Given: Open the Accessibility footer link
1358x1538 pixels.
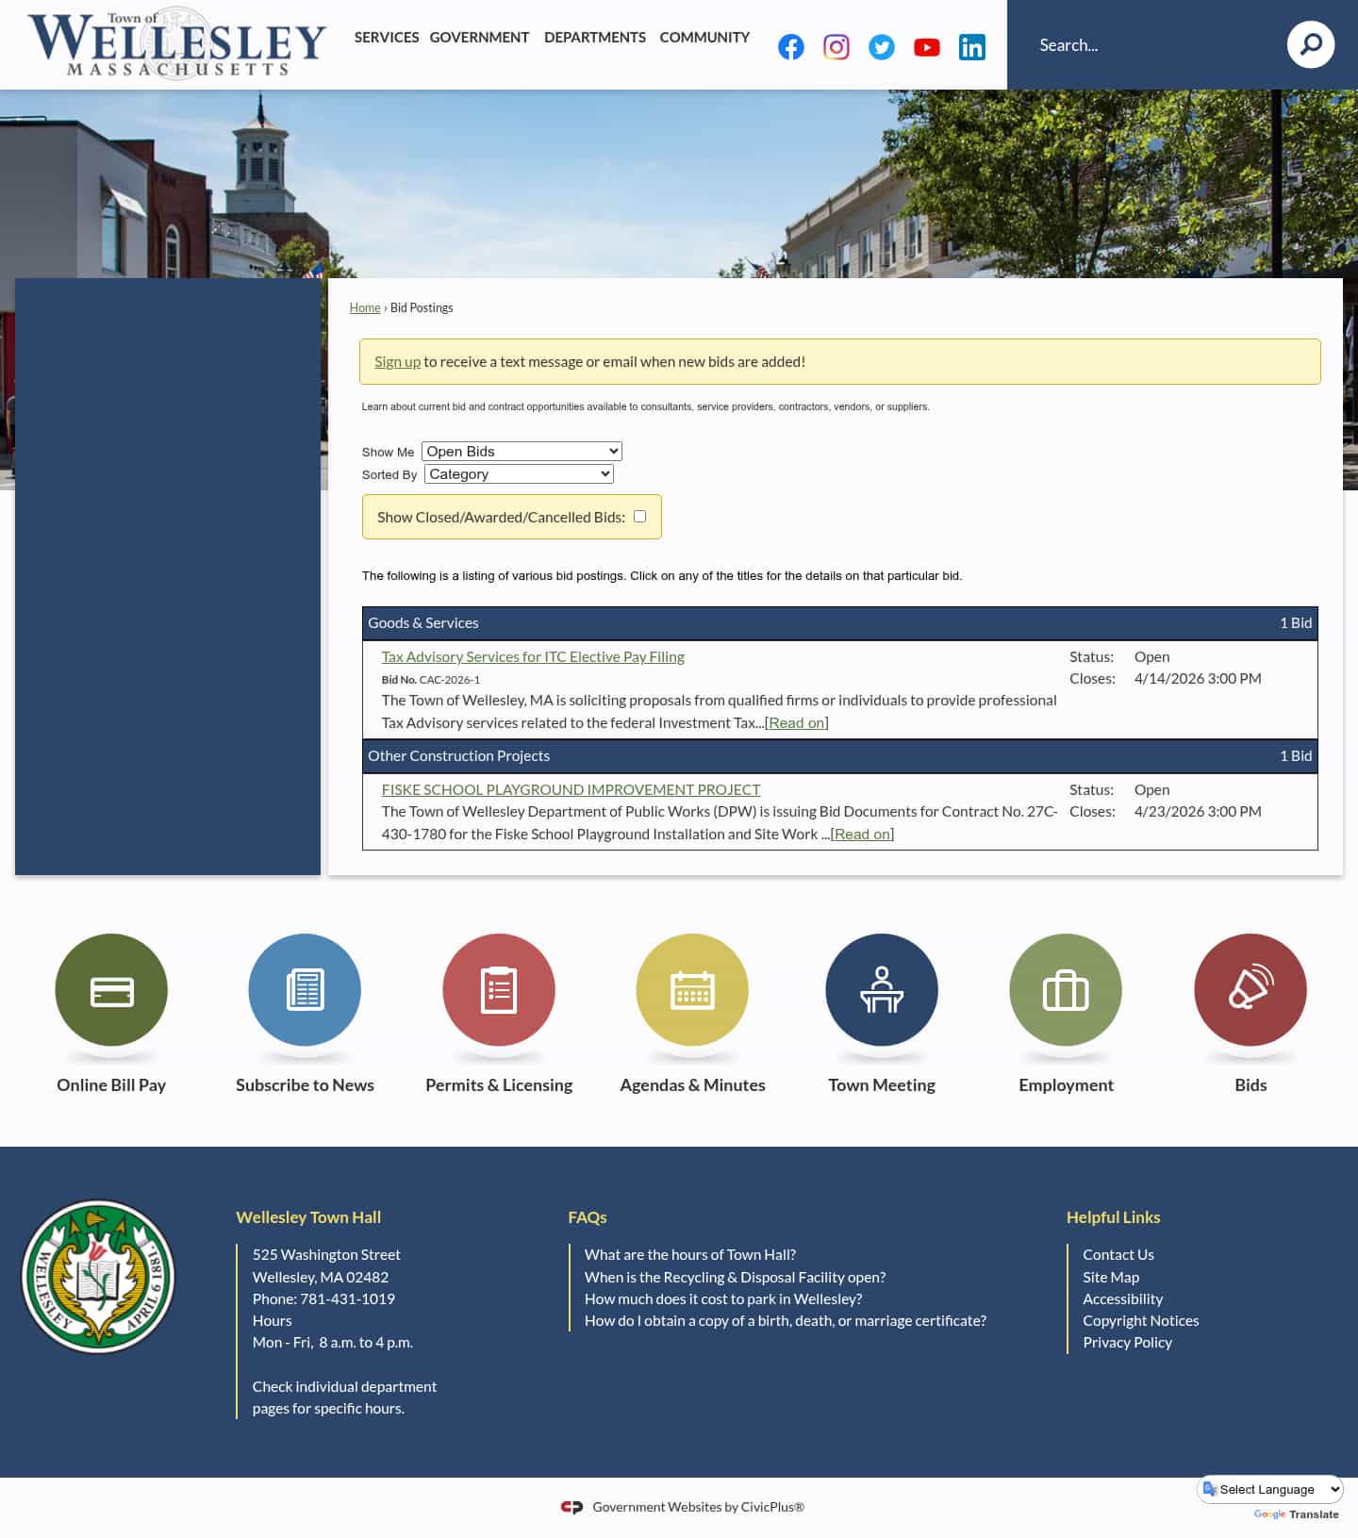Looking at the screenshot, I should click(x=1122, y=1298).
